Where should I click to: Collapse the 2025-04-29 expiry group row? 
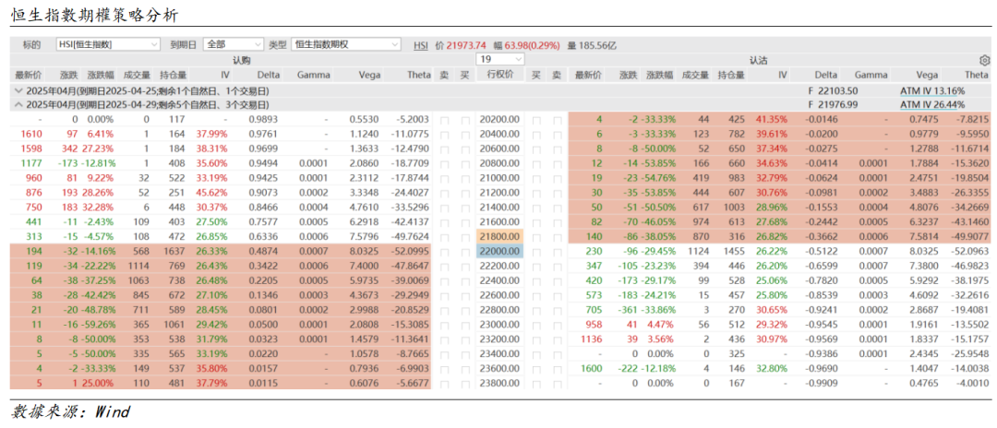[x=18, y=104]
